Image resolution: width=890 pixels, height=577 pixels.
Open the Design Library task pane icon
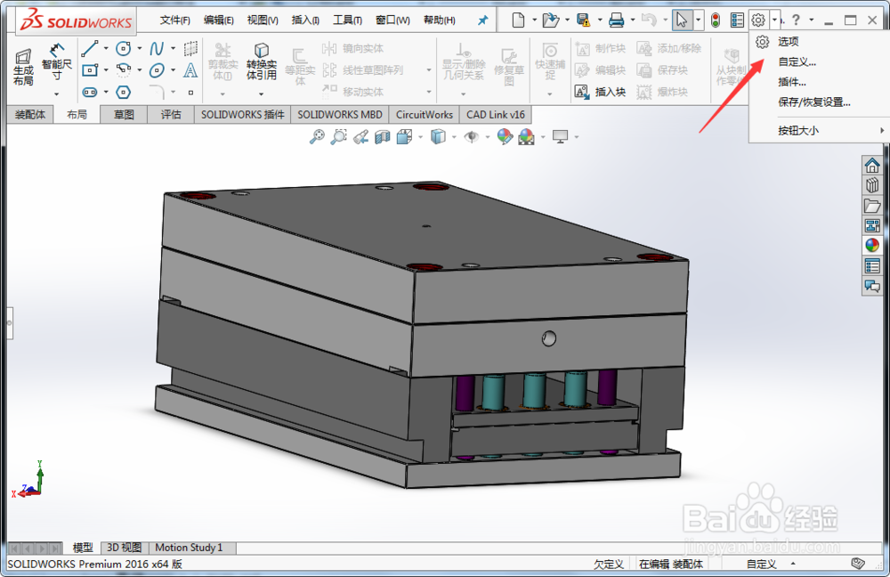[872, 185]
